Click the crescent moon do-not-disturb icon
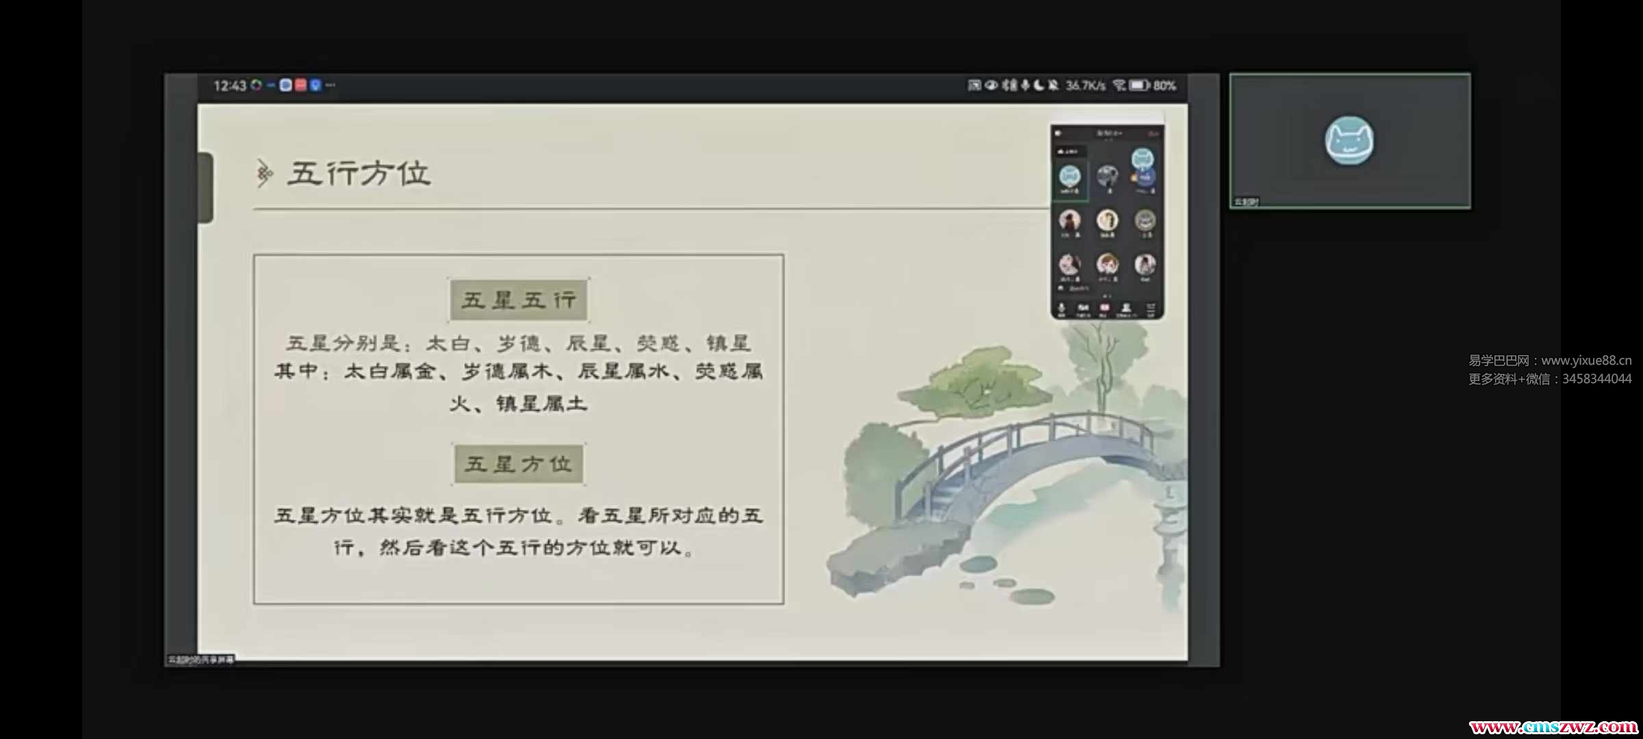 (x=1039, y=86)
